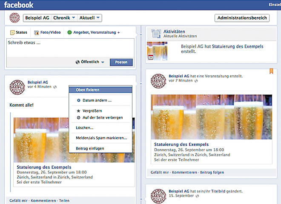Click the Öffentlich globe icon
Viewport: 281px width, 204px height.
[77, 62]
